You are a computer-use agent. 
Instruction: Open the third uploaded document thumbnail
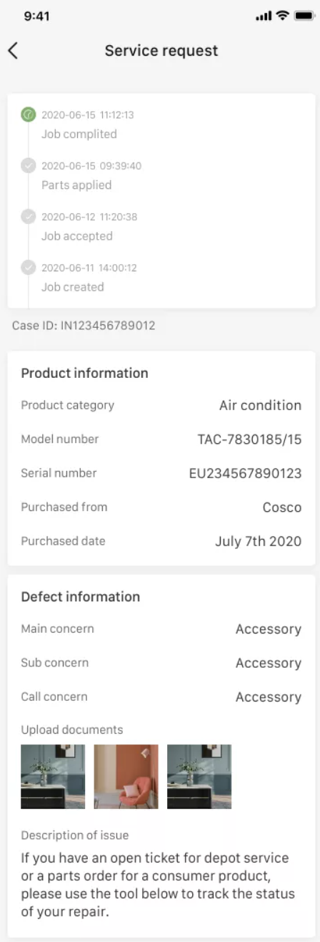(x=199, y=777)
